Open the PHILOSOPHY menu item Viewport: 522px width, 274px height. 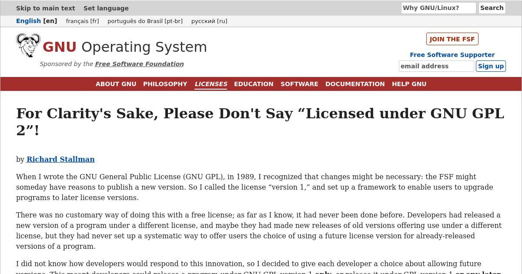[165, 84]
